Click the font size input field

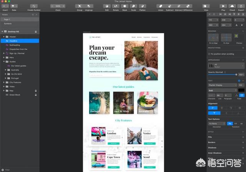[241, 85]
